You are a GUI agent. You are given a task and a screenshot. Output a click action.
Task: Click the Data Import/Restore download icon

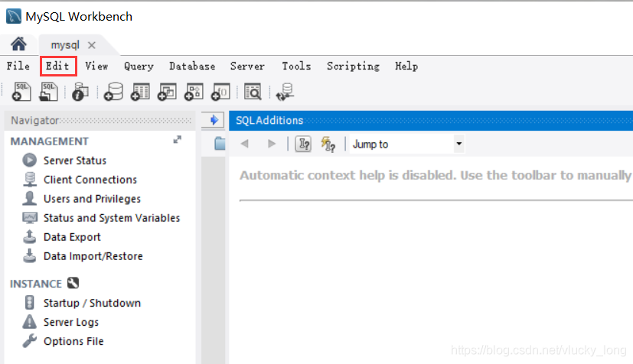pos(30,256)
